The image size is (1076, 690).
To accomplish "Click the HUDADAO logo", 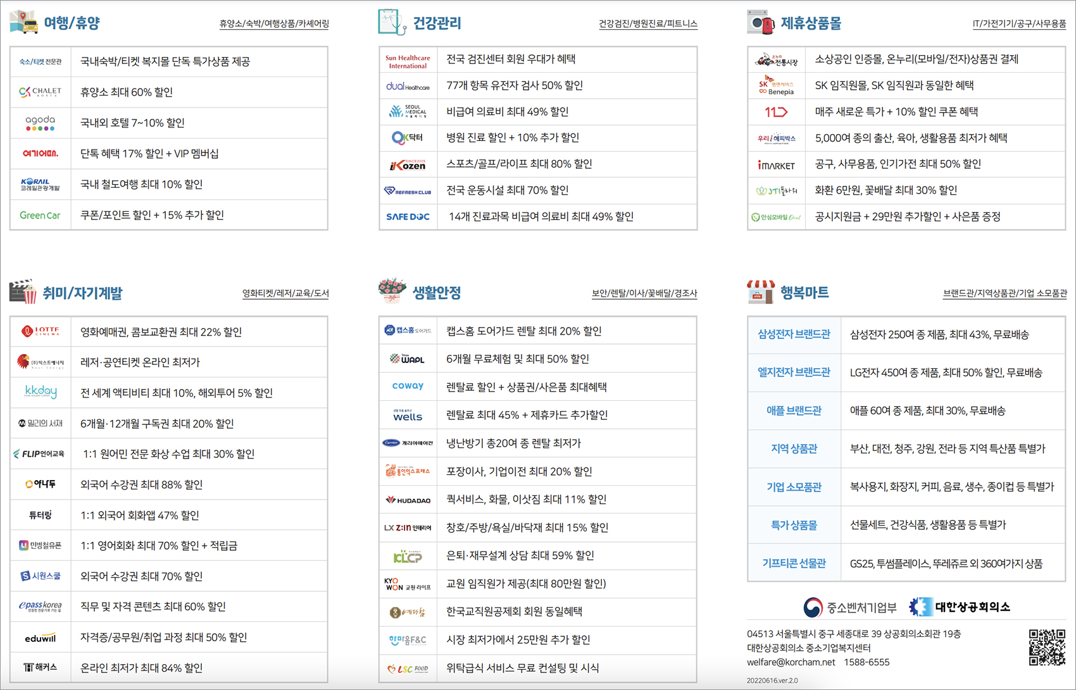I will point(408,500).
